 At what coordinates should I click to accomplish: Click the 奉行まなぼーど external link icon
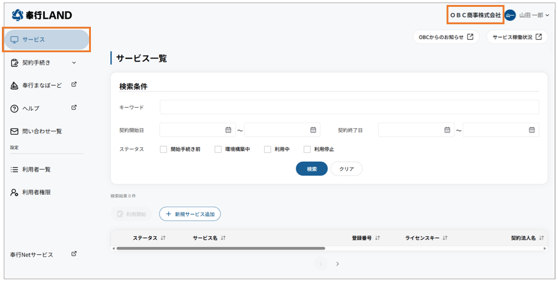pyautogui.click(x=73, y=85)
